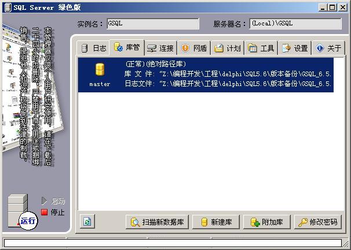Click the refresh icon button

[x=87, y=222]
